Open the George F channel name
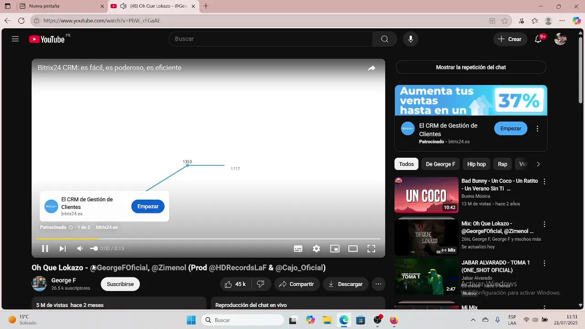 tap(64, 281)
